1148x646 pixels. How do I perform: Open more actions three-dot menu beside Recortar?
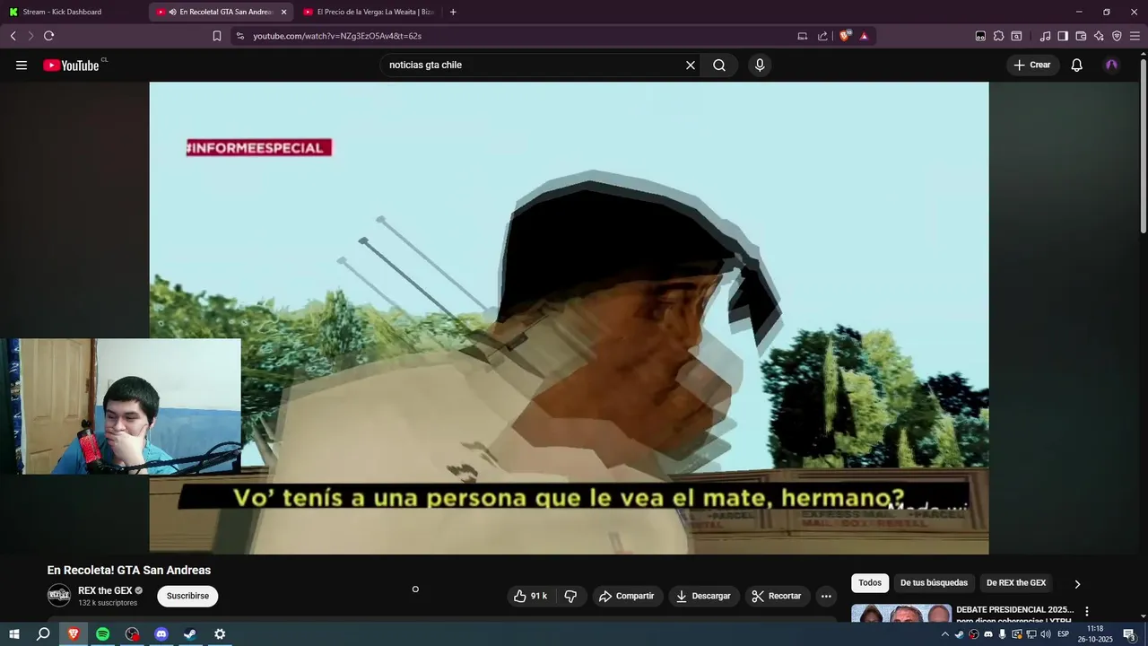tap(826, 596)
